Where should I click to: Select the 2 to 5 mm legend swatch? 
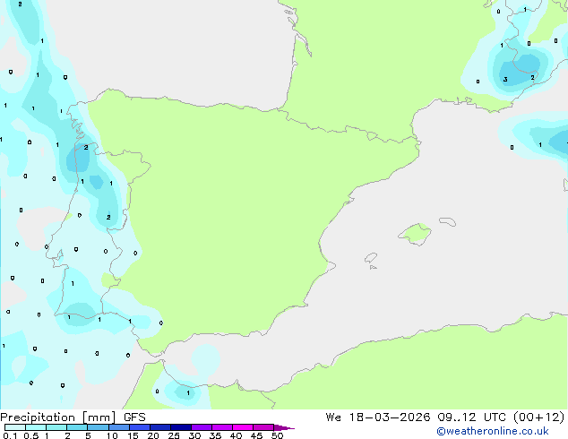pyautogui.click(x=78, y=427)
